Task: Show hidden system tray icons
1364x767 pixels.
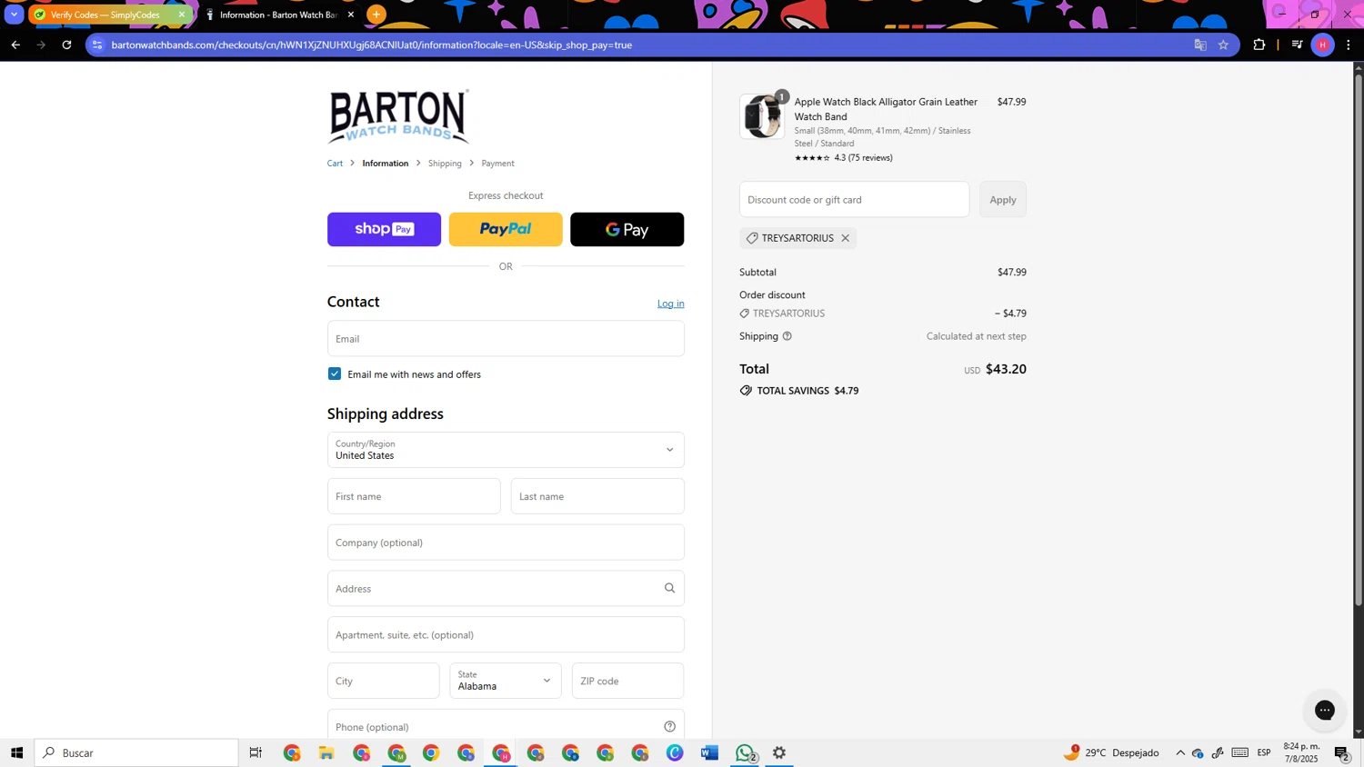Action: pyautogui.click(x=1180, y=752)
